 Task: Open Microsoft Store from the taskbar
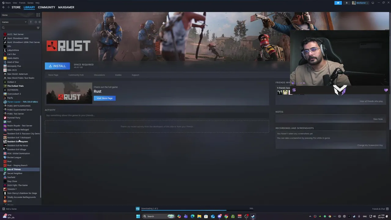[206, 216]
